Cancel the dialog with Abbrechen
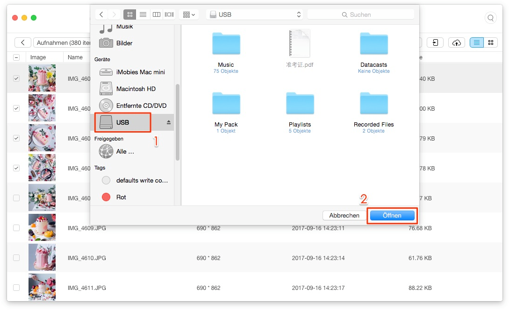The height and width of the screenshot is (310, 509). click(344, 215)
